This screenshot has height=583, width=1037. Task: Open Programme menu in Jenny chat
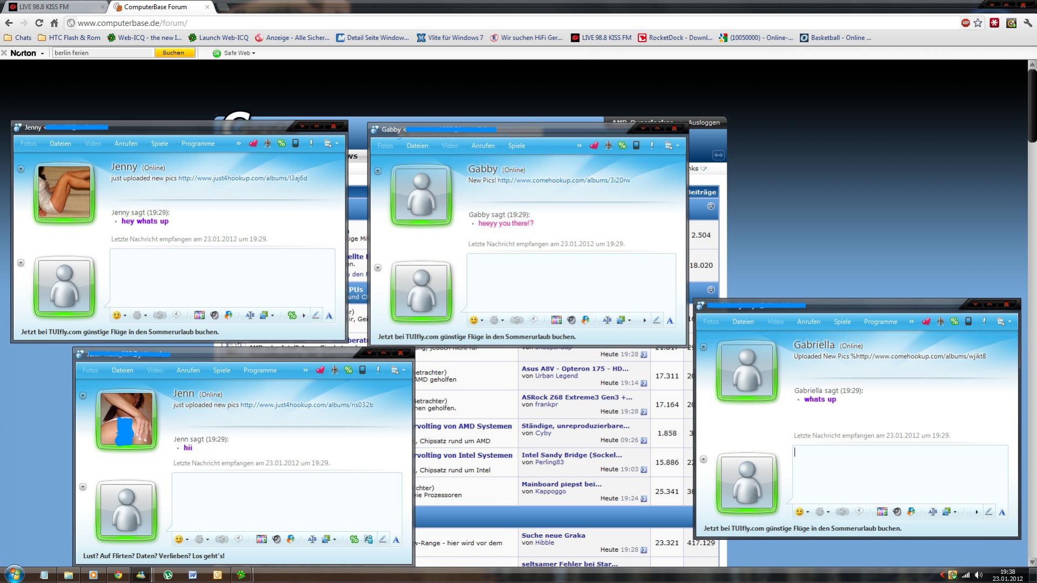coord(198,144)
